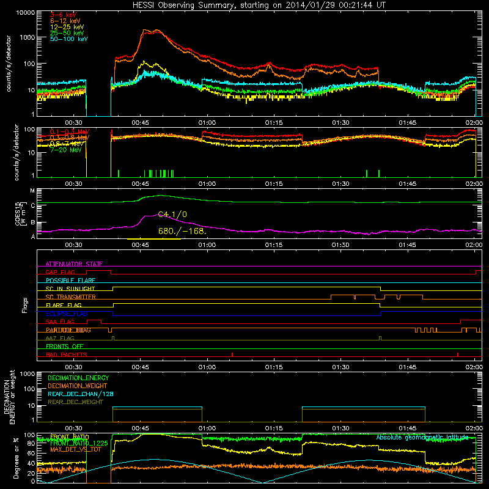
Task: Click the '0.3-0.8 MeV' legend label
Action: (x=70, y=138)
